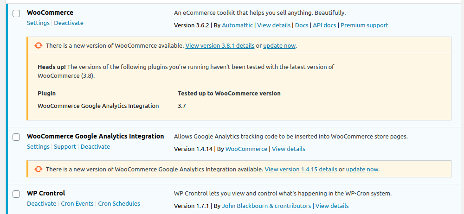Click update now for Google Analytics Integration
464x214 pixels.
pyautogui.click(x=362, y=170)
